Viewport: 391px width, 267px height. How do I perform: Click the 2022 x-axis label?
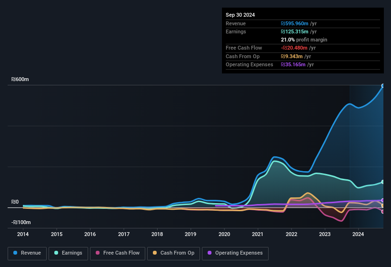tap(291, 234)
